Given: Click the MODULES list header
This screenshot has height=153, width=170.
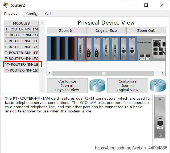Looking at the screenshot, I should tap(22, 23).
